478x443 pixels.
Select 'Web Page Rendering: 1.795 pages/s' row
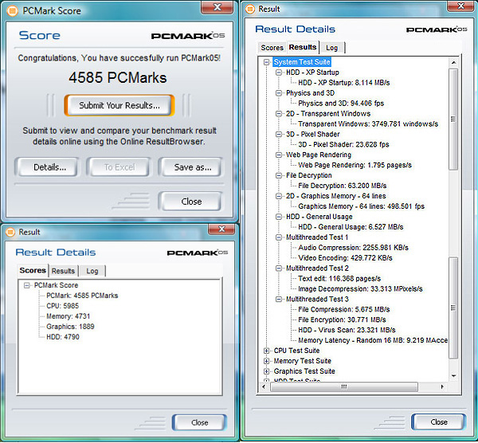click(355, 165)
